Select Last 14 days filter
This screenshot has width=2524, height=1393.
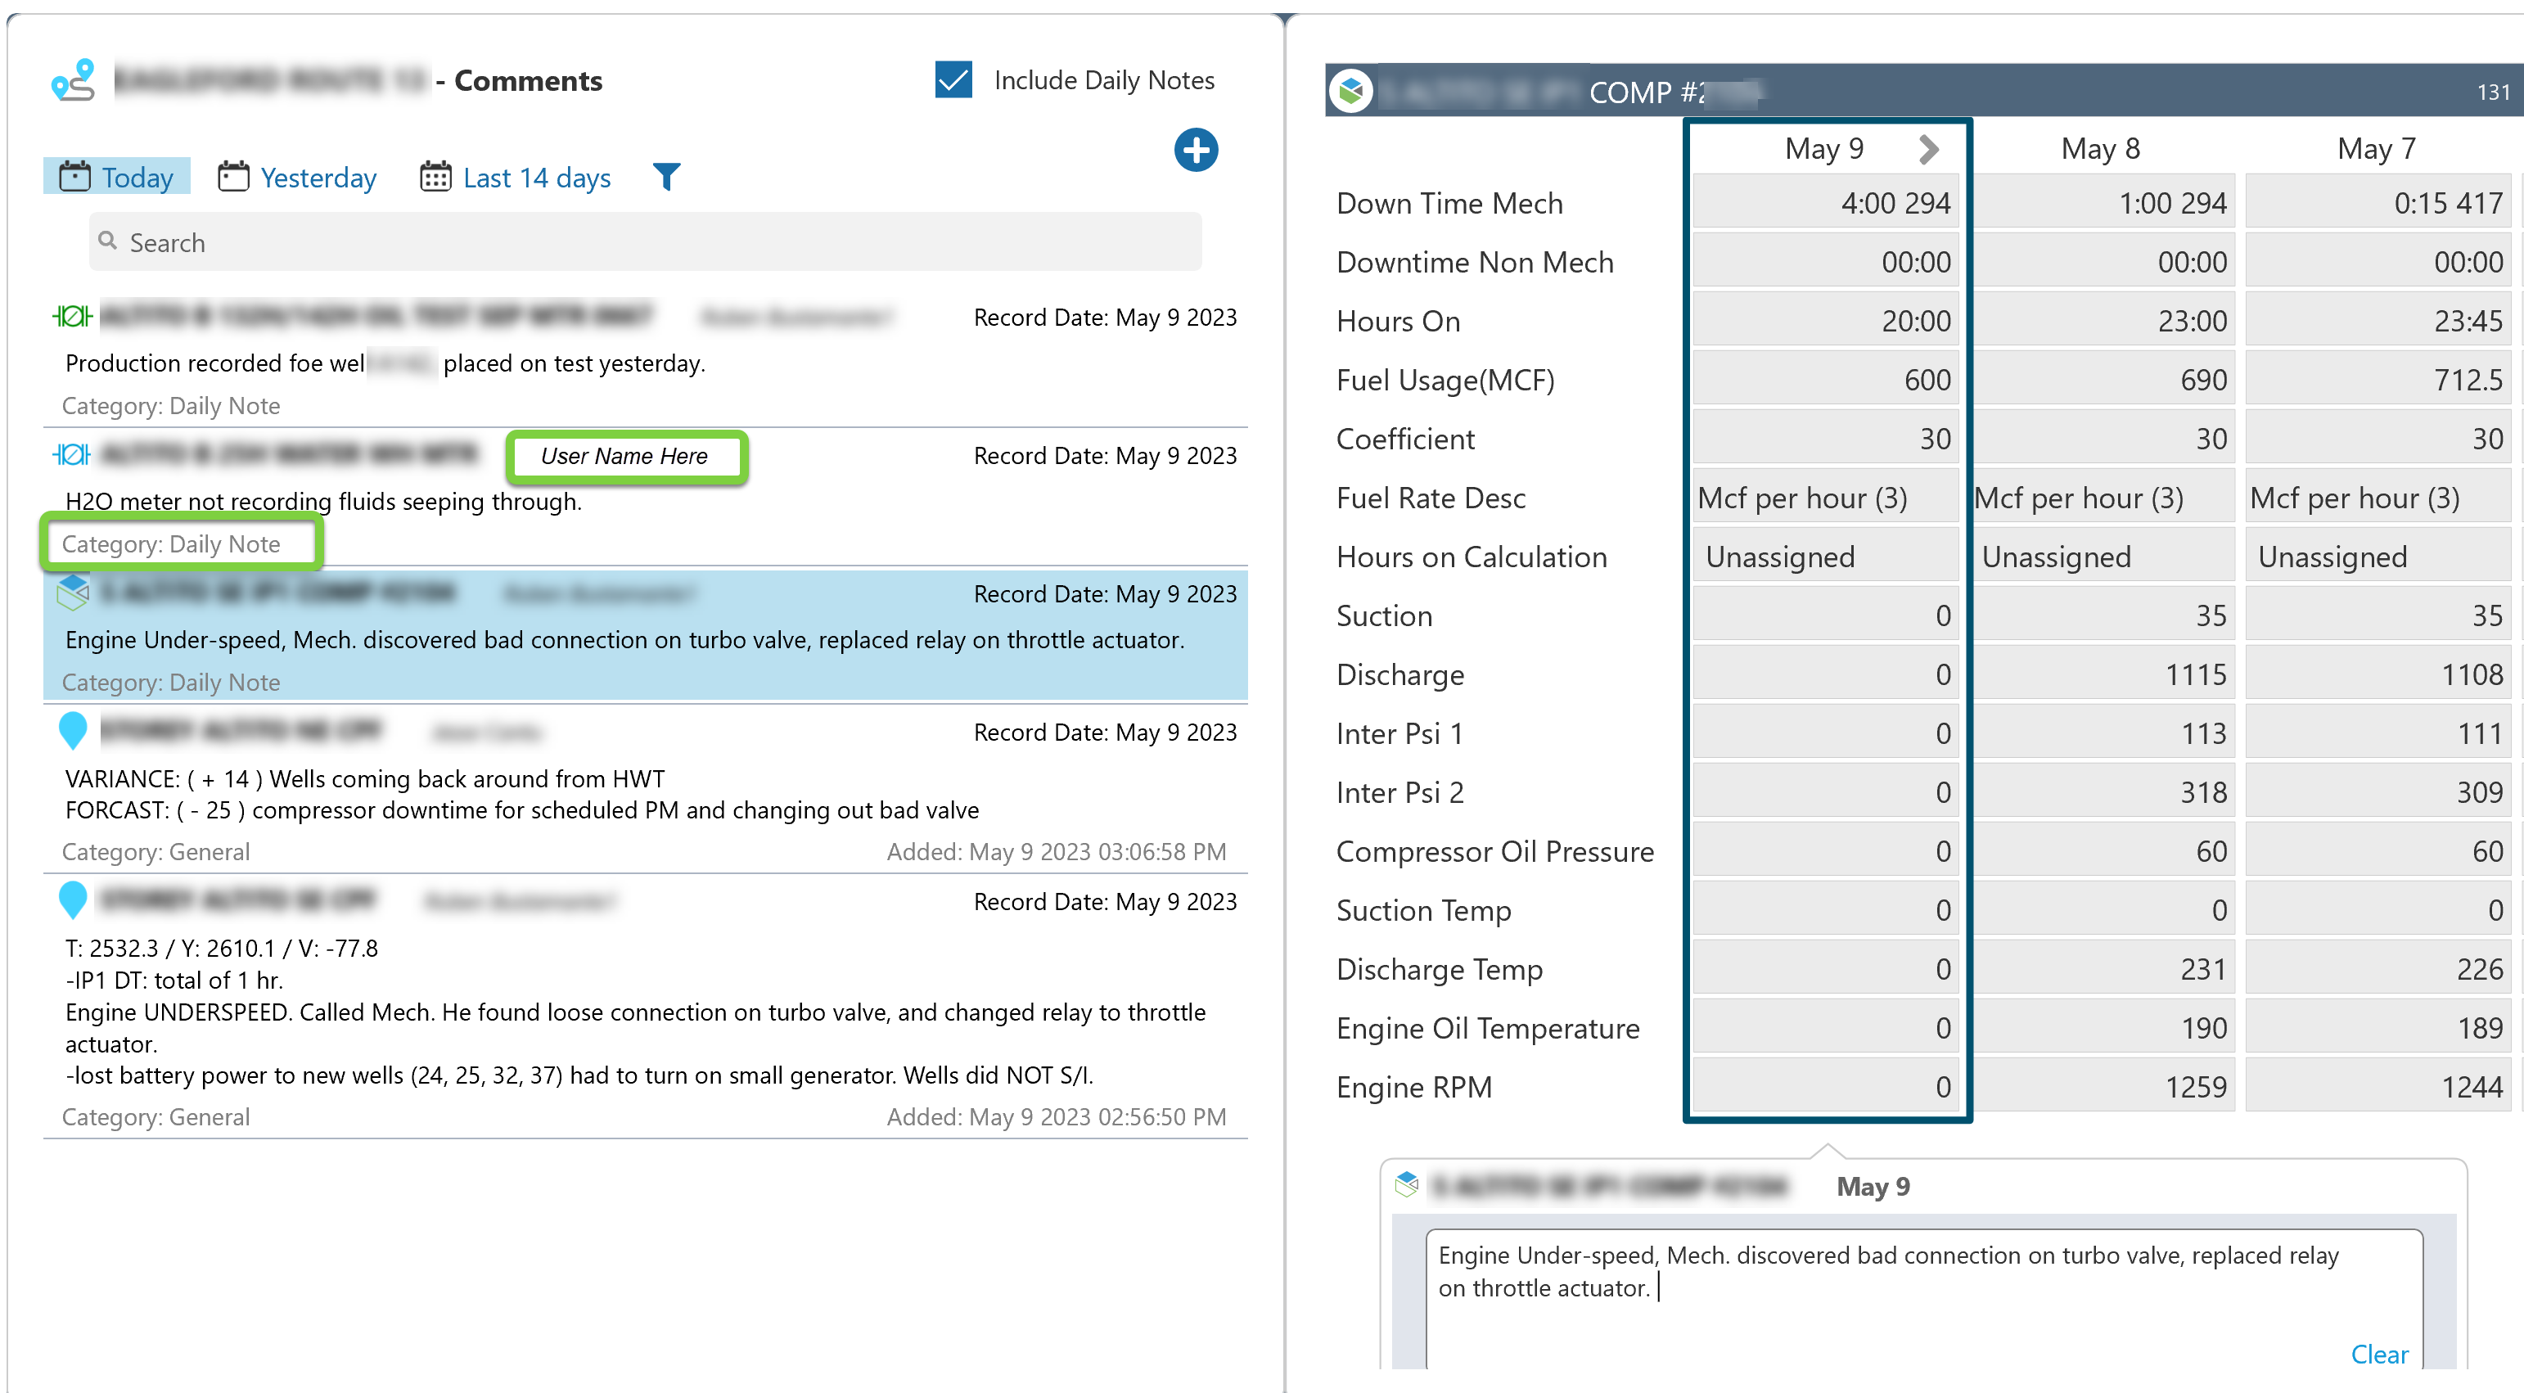coord(516,178)
